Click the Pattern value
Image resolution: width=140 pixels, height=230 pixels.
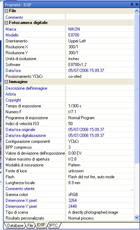tap(74, 165)
